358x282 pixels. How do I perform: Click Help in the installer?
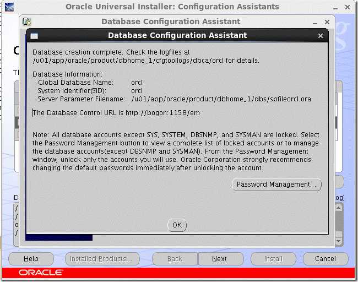(x=31, y=259)
